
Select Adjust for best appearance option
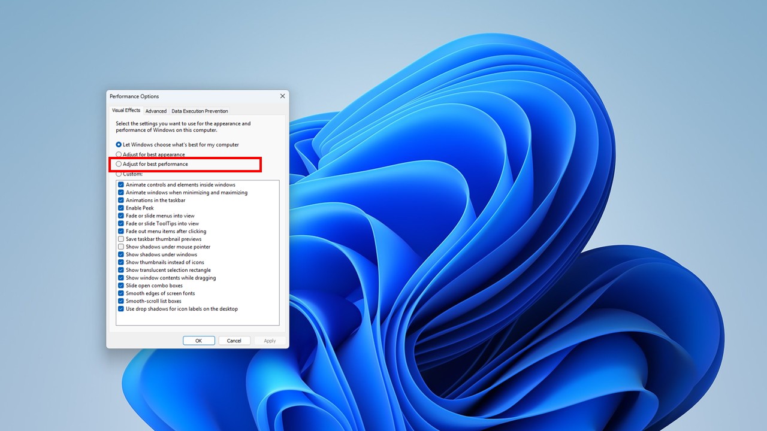pos(119,154)
